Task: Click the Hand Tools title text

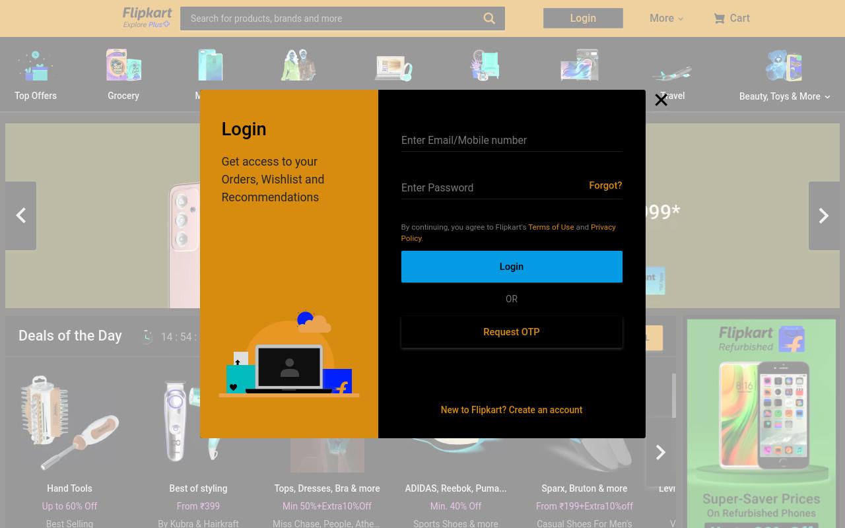Action: pos(69,488)
